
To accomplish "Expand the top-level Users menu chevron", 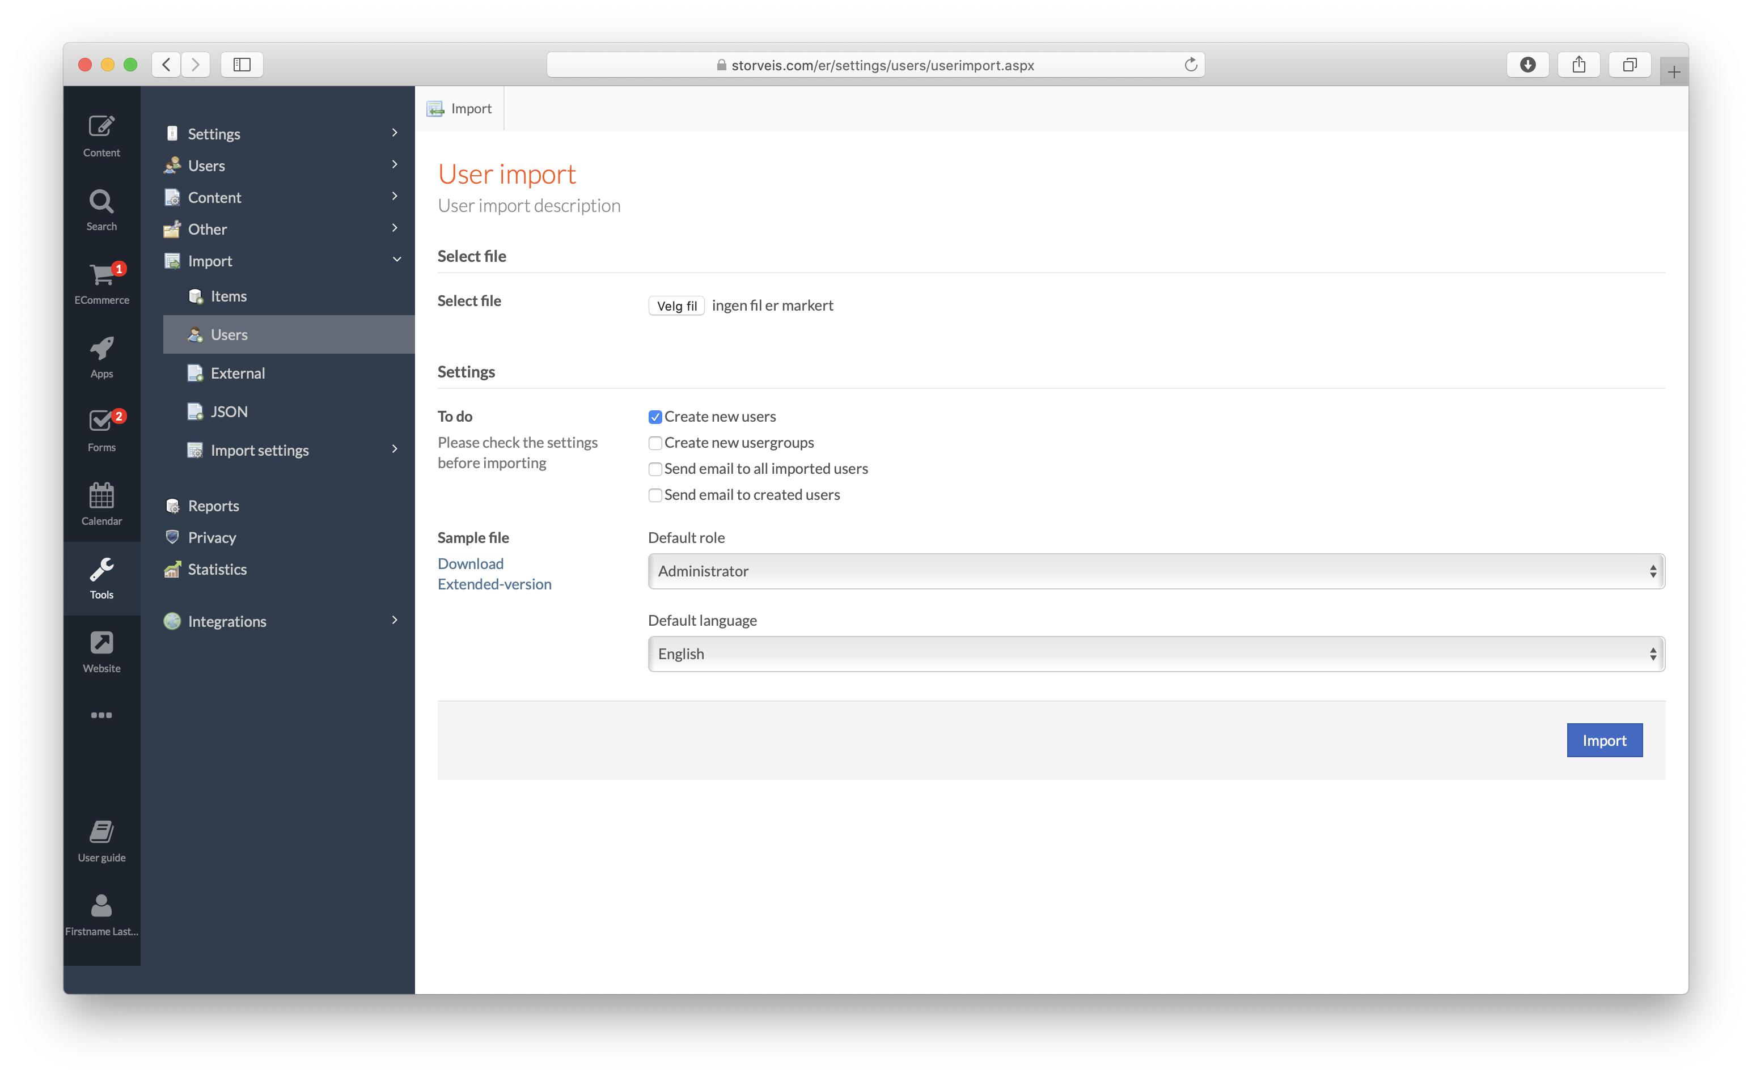I will pos(394,165).
